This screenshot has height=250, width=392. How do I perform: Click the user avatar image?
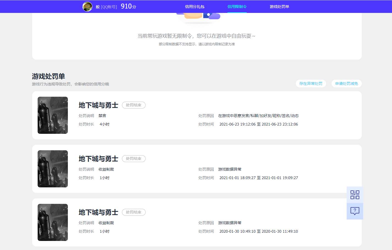pos(87,6)
